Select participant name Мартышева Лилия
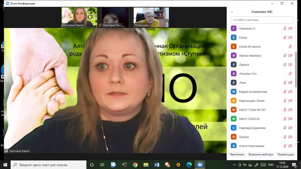Screen dimensions: 301x169 point(252,101)
